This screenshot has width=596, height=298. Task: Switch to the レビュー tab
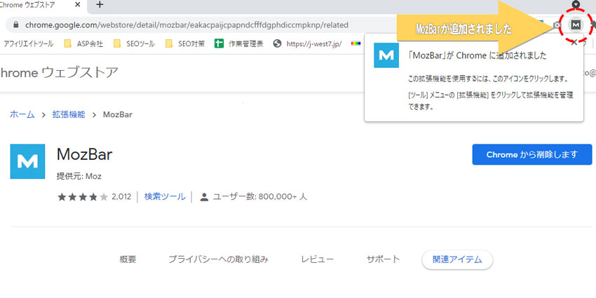(318, 259)
